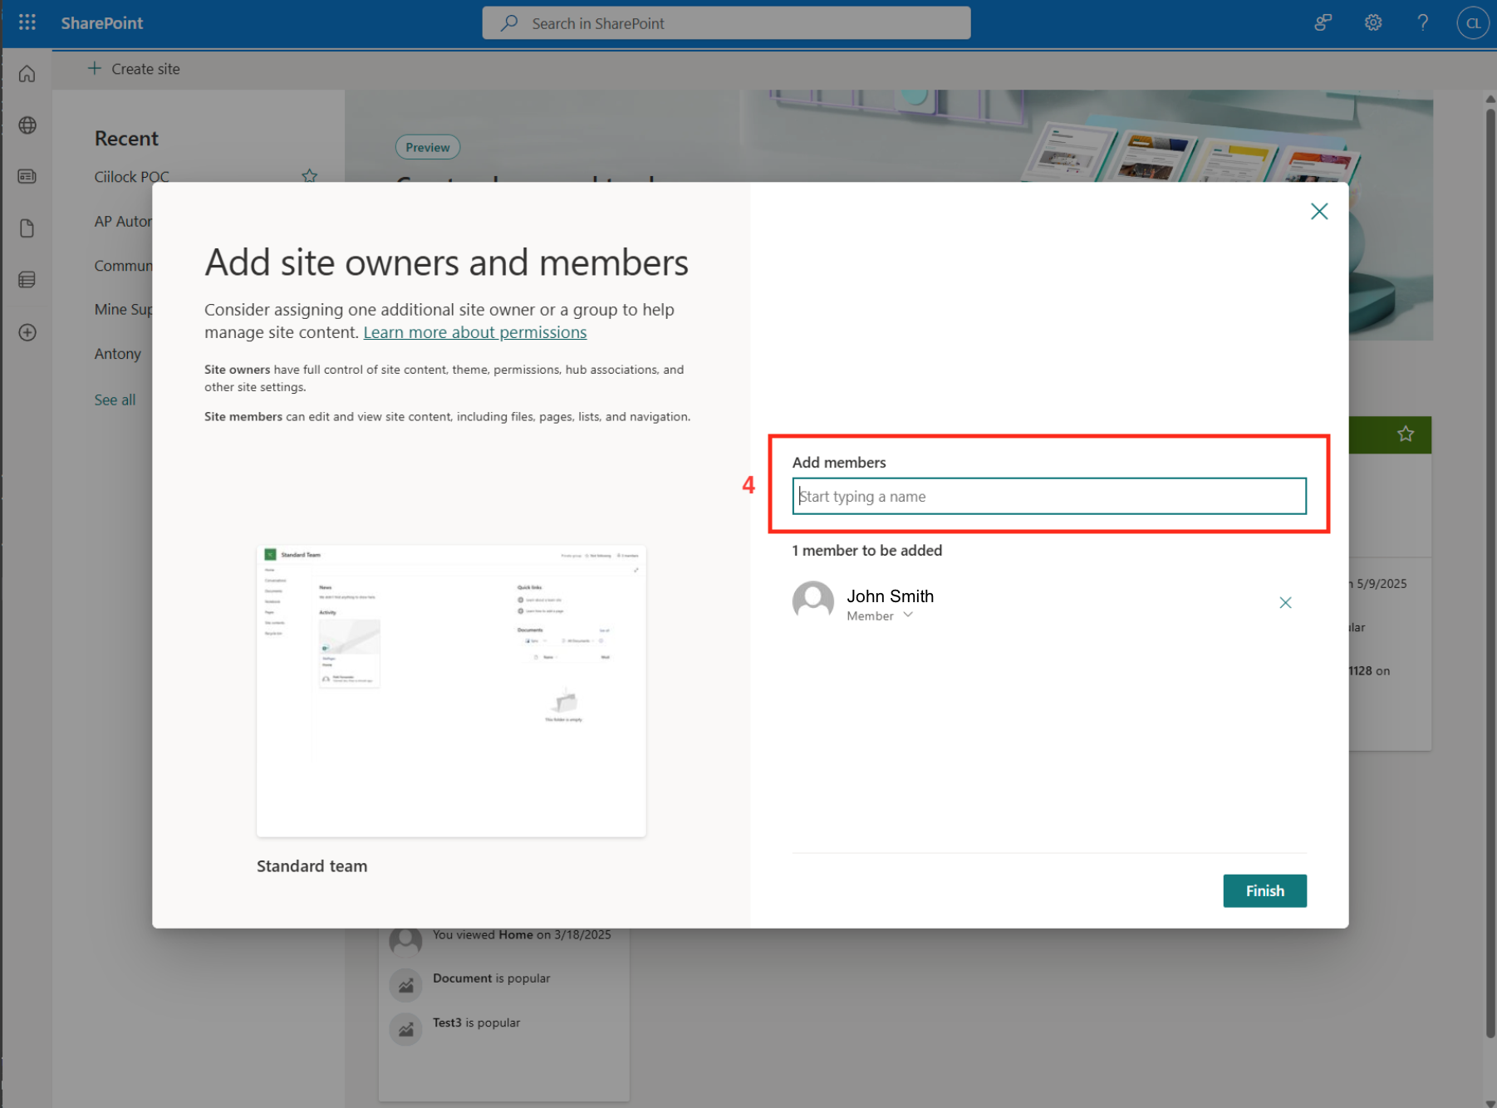1497x1108 pixels.
Task: Toggle the star on green site card
Action: pos(1405,434)
